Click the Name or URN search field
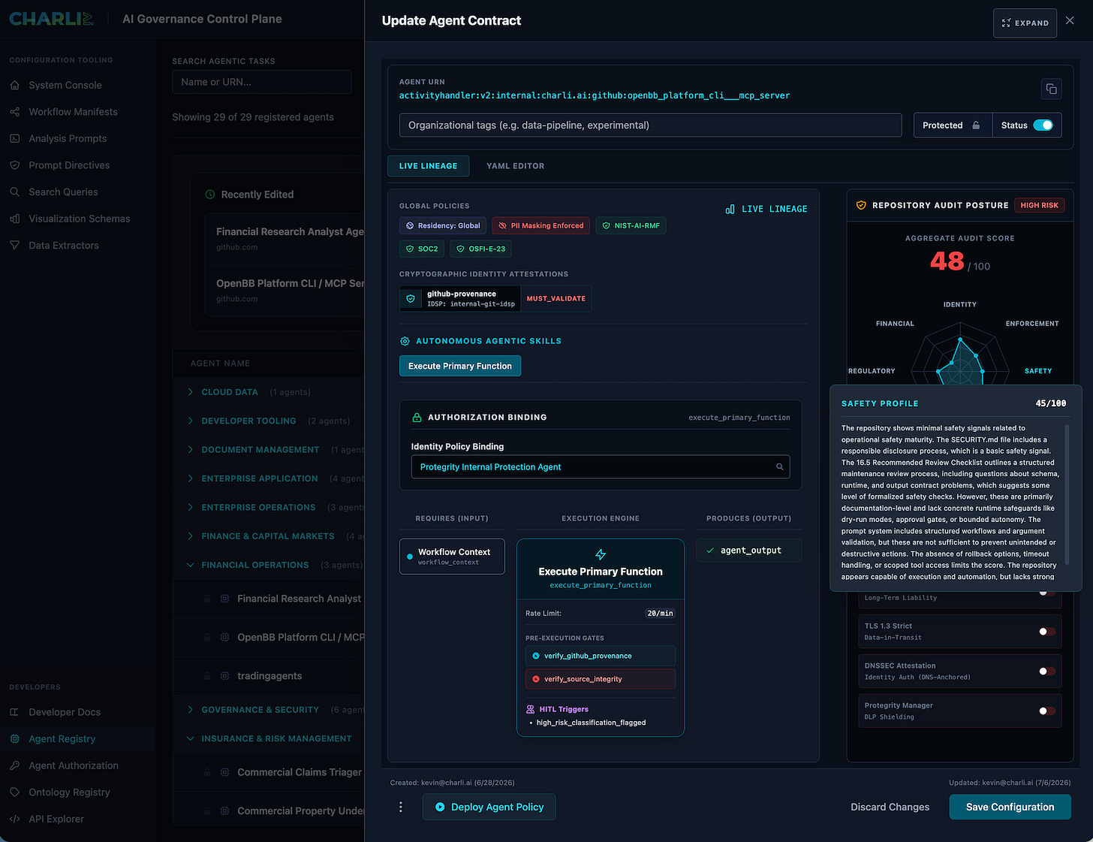 (x=262, y=82)
